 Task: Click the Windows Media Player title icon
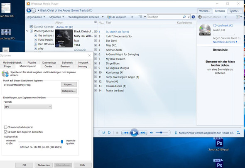click(x=28, y=4)
